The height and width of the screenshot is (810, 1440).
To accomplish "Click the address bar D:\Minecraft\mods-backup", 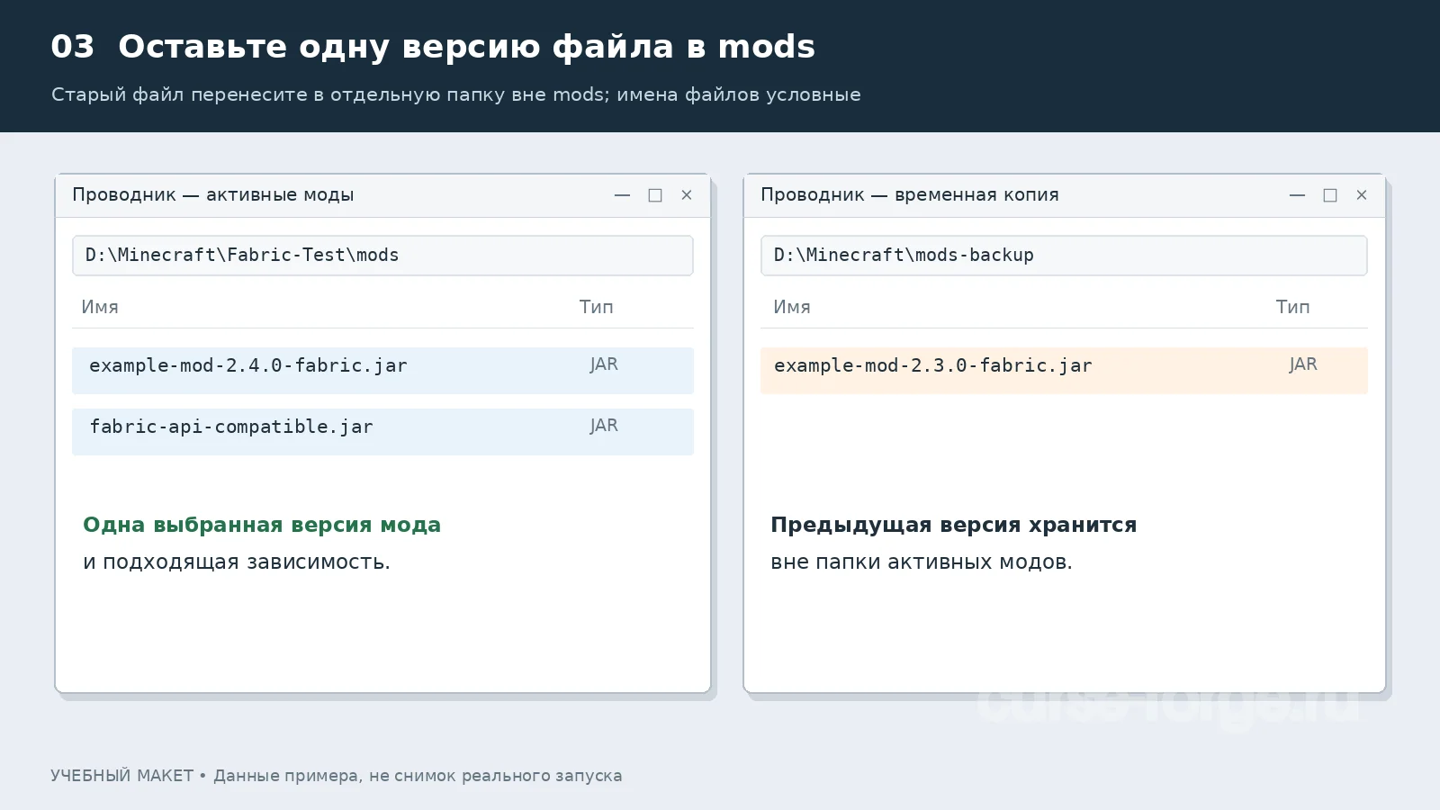I will coord(1064,256).
